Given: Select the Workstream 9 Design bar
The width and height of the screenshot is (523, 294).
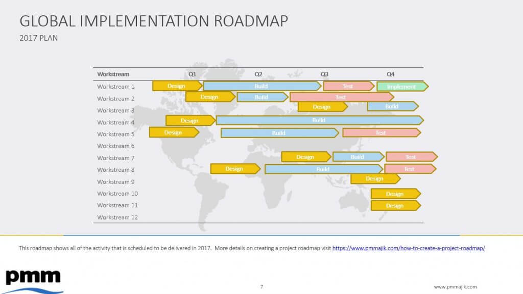Looking at the screenshot, I should (375, 179).
